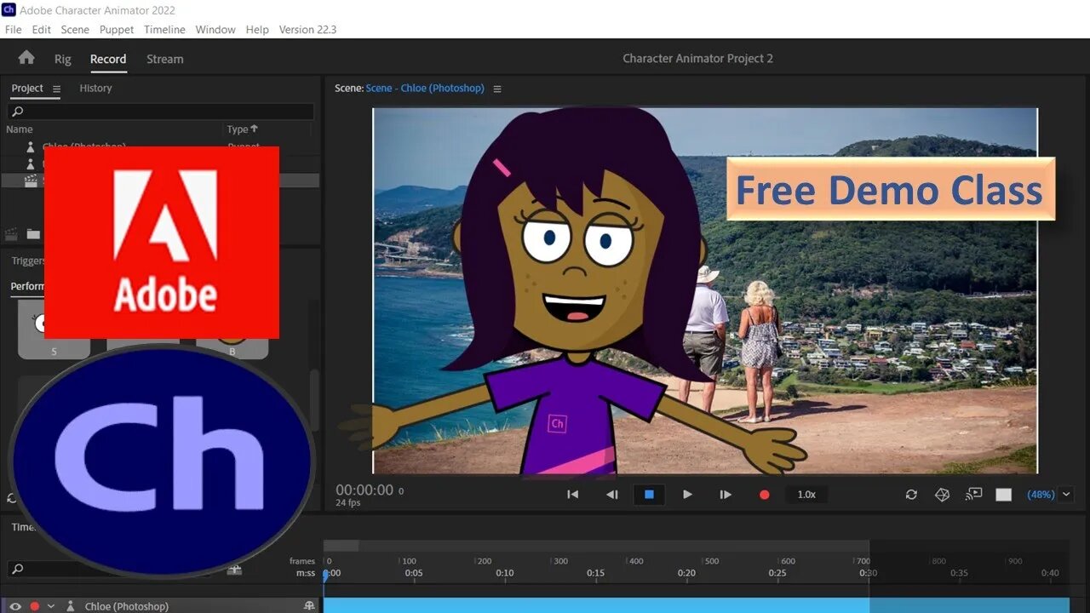Open the File menu
The image size is (1090, 613).
13,29
